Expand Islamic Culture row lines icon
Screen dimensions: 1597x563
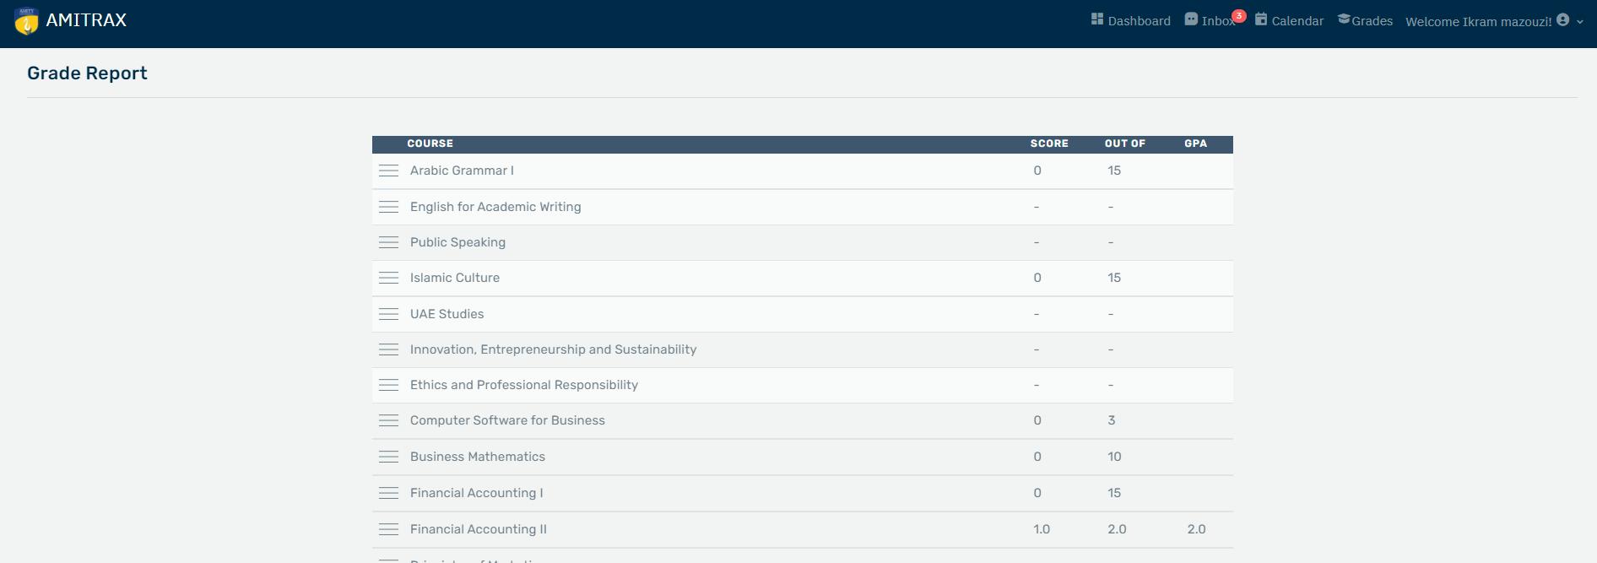click(388, 278)
